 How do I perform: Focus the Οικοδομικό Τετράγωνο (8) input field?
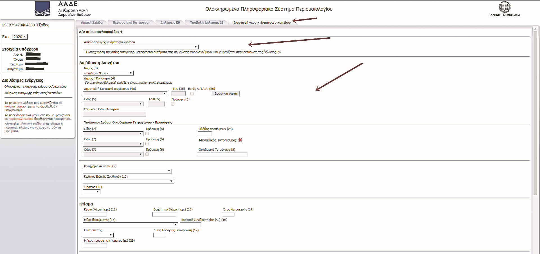pyautogui.click(x=222, y=155)
